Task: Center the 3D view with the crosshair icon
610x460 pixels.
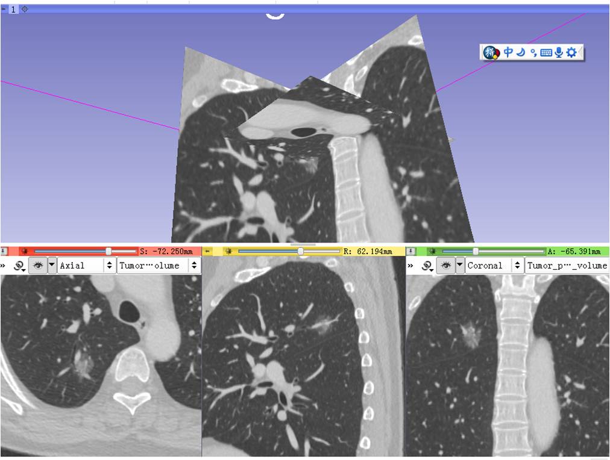Action: [25, 10]
